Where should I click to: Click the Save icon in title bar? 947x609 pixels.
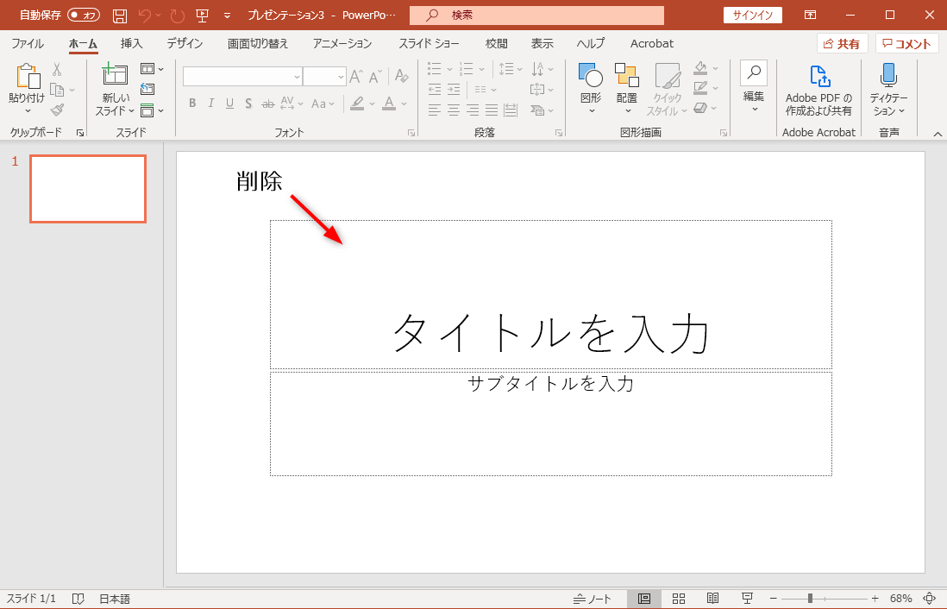click(x=120, y=16)
